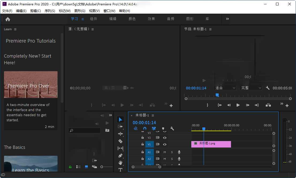
Task: Step forward one frame in Program monitor
Action: (x=248, y=105)
